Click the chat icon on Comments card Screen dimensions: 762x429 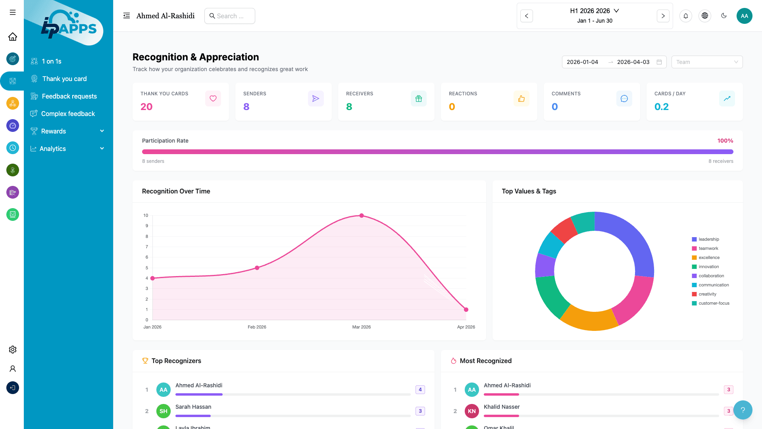[x=624, y=99]
